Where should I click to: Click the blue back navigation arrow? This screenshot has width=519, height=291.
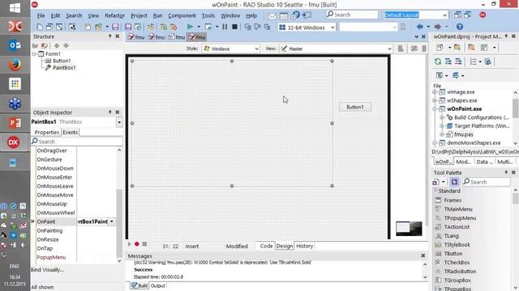[x=420, y=27]
